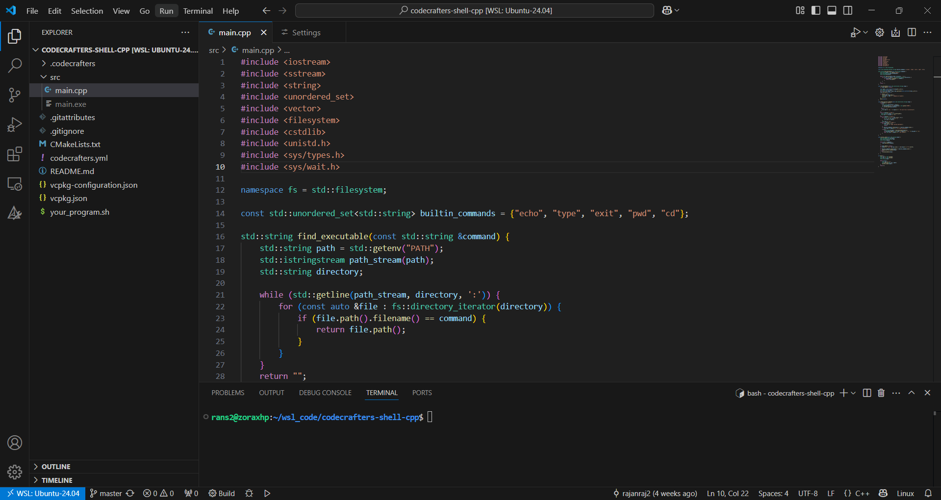Click errors and warnings count in status bar
The height and width of the screenshot is (500, 941).
coord(158,493)
